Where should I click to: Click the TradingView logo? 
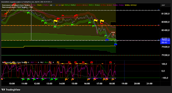click(11, 90)
